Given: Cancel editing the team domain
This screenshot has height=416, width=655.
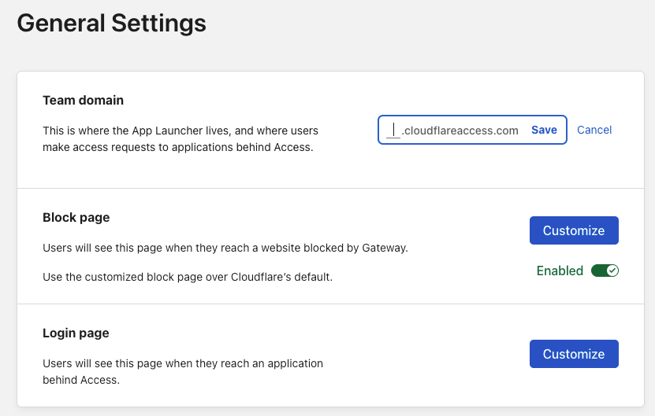Looking at the screenshot, I should point(594,130).
